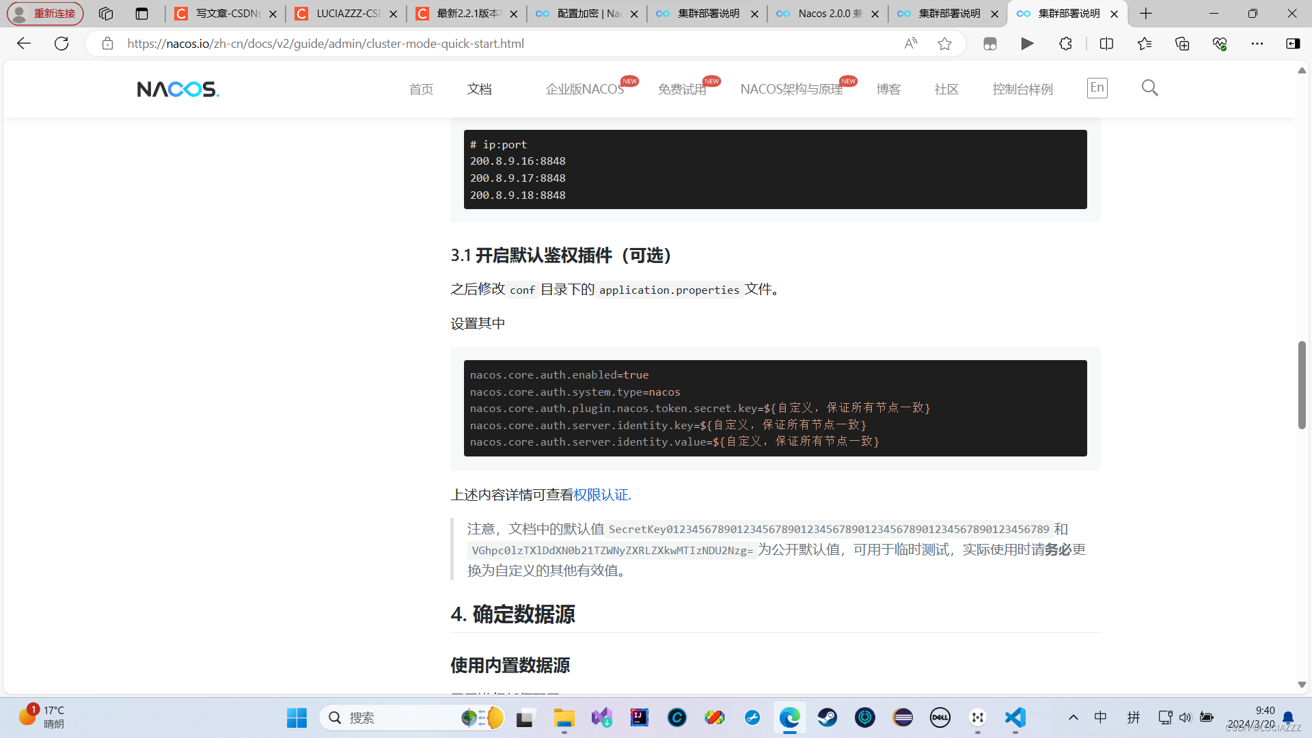Click the page vertical scrollbar thumb

(x=1302, y=385)
